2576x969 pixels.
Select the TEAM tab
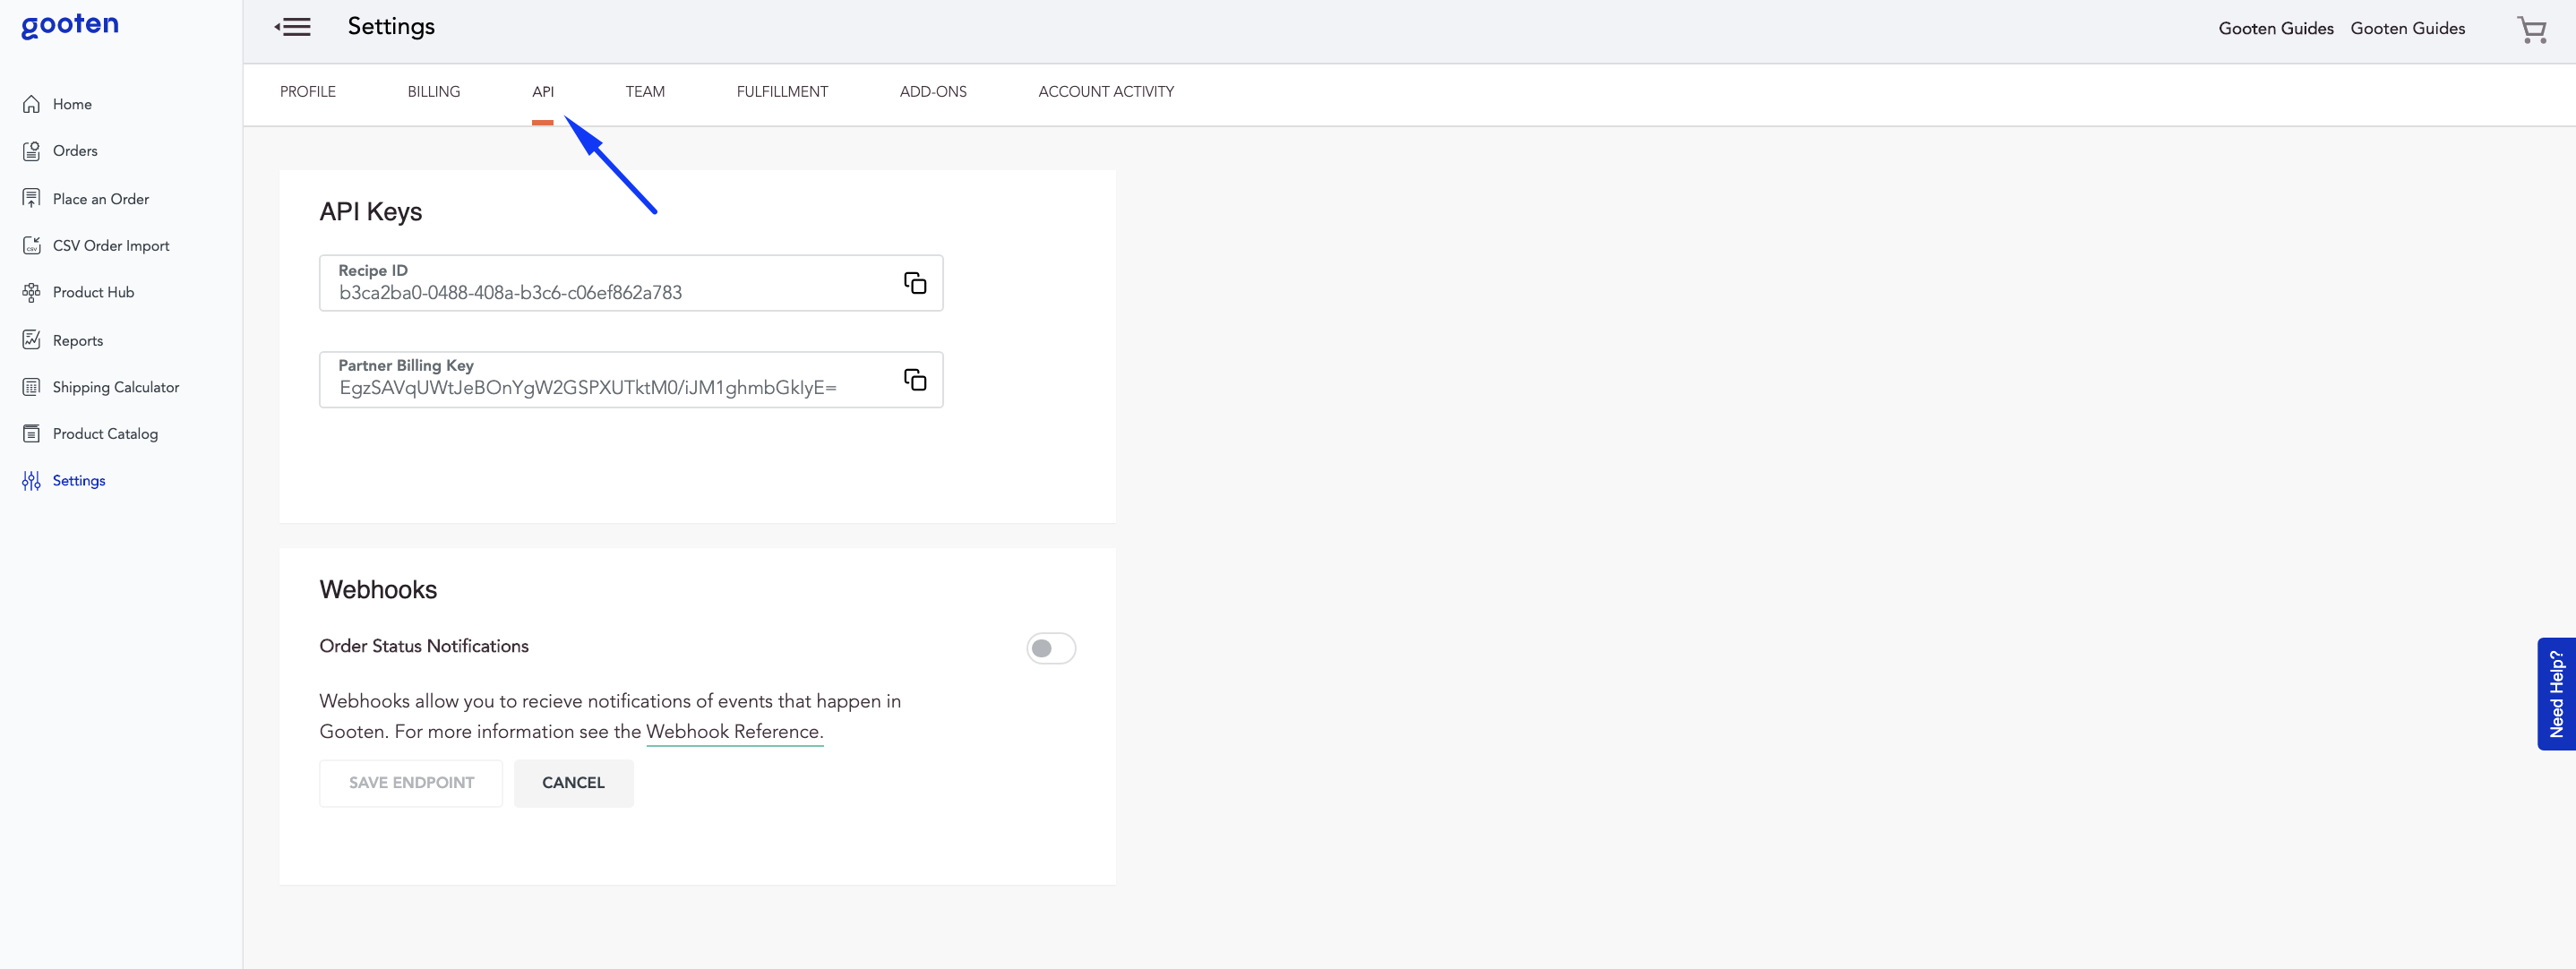(x=644, y=92)
